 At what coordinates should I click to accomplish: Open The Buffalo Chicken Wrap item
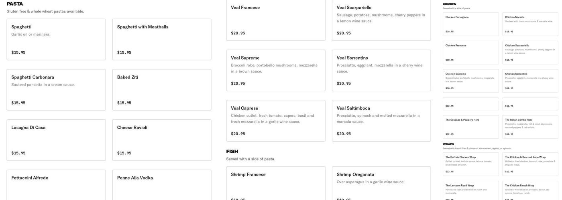471,164
